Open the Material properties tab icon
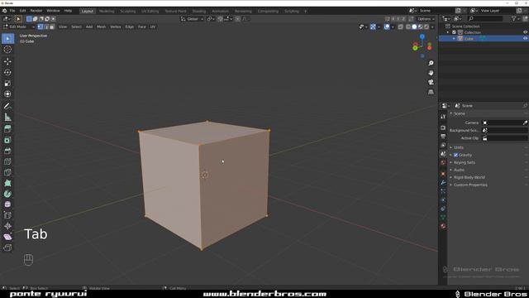This screenshot has width=529, height=298. (x=443, y=226)
